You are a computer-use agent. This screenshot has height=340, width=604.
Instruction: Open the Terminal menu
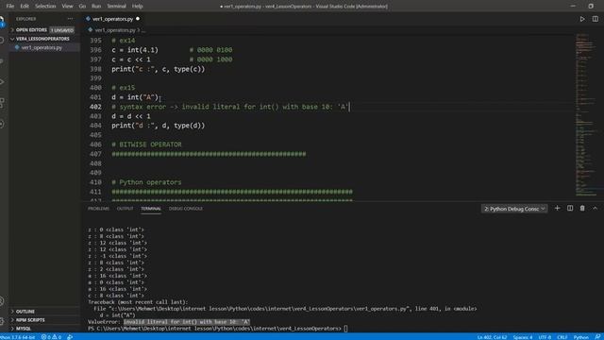(x=116, y=7)
